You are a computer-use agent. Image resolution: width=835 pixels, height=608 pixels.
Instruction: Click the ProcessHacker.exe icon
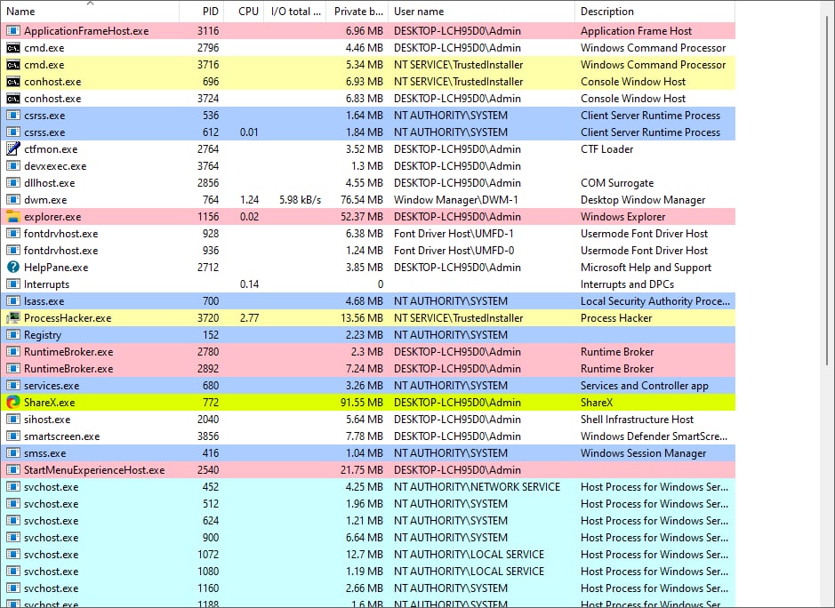pyautogui.click(x=13, y=318)
